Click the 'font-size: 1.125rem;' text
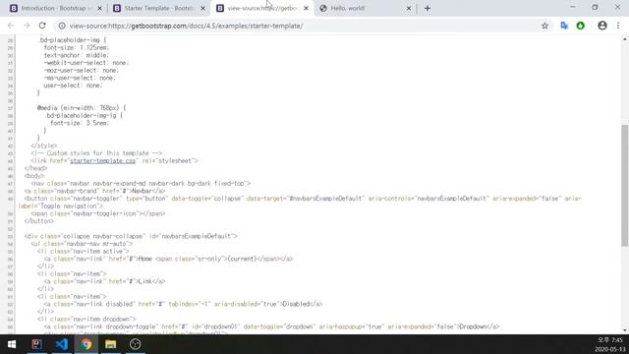Viewport: 629px width, 354px height. click(x=77, y=48)
